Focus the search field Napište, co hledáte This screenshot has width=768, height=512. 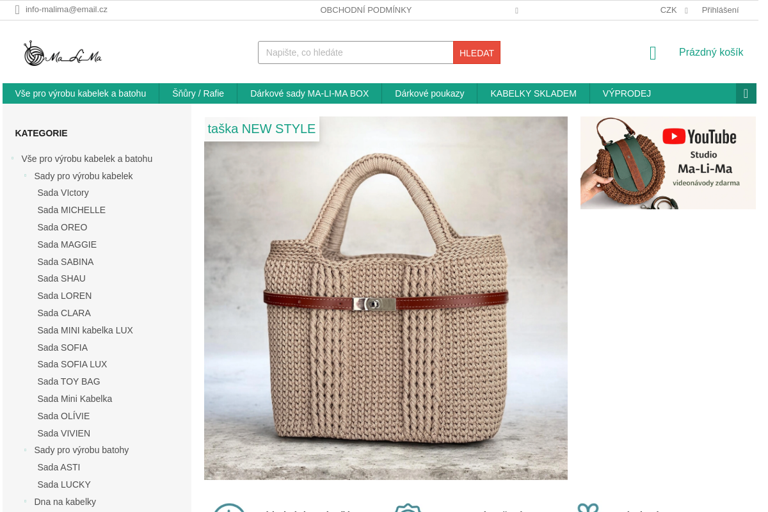click(x=356, y=52)
